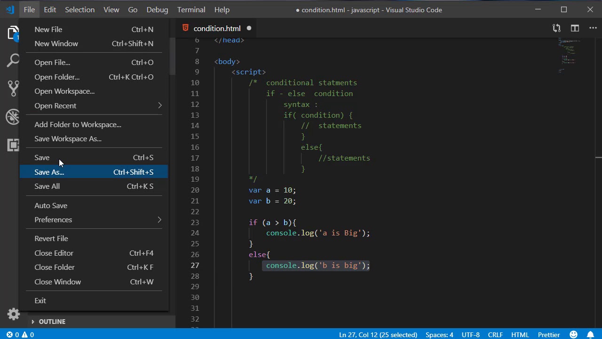Select Open Workspace... menu entry
This screenshot has width=602, height=339.
94,91
